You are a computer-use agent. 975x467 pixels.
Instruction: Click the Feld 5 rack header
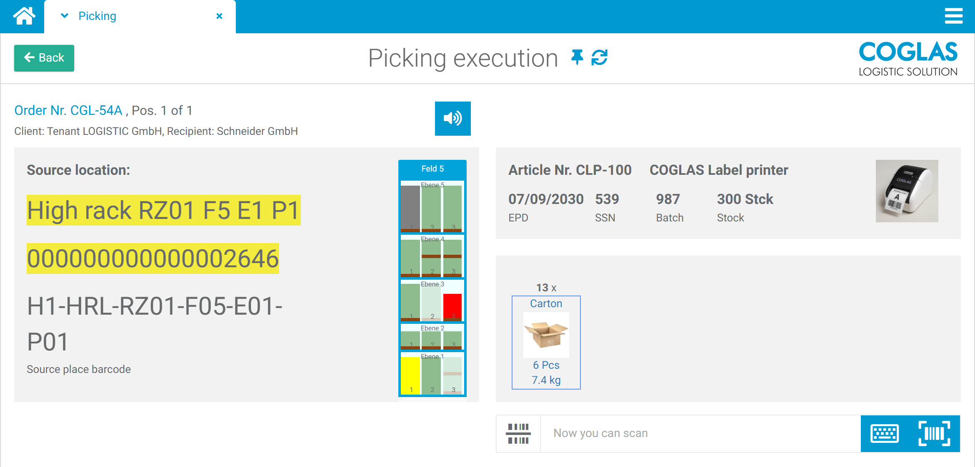(x=432, y=169)
